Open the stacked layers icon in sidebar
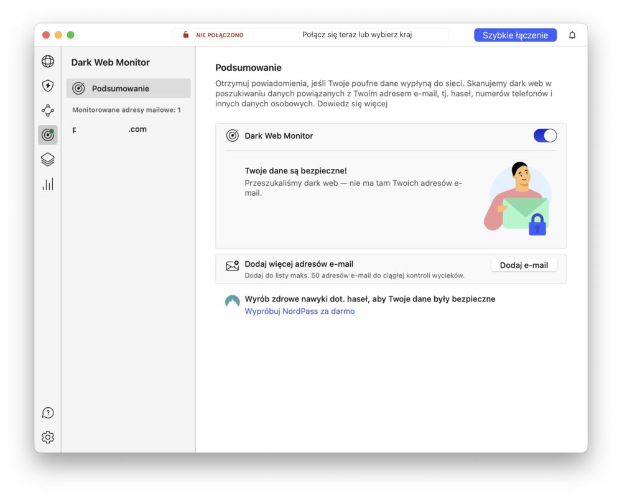This screenshot has height=498, width=622. coord(48,159)
